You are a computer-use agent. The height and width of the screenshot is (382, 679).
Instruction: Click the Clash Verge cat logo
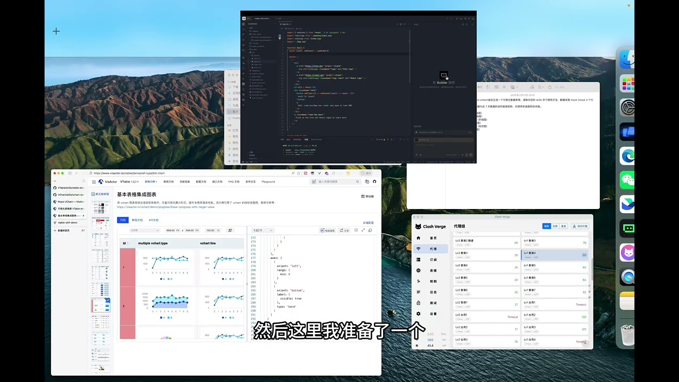point(418,227)
